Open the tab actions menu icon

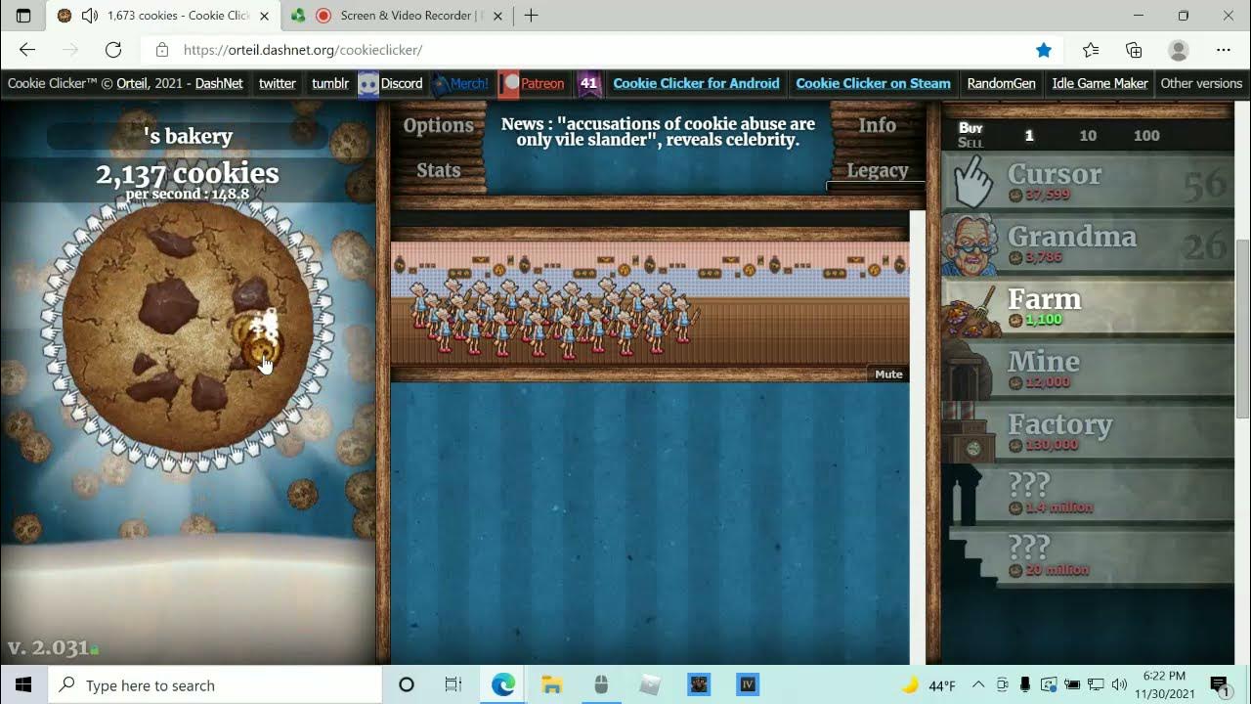(23, 16)
